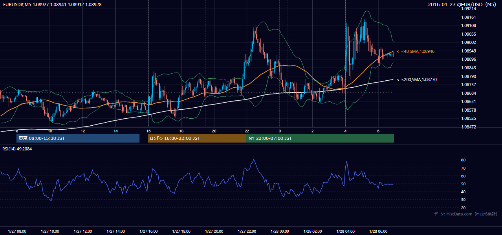Select the NY 22:00-07:00 JST session bar

(x=320, y=138)
